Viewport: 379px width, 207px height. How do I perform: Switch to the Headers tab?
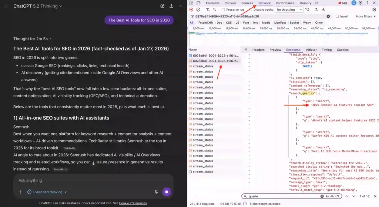pyautogui.click(x=258, y=50)
